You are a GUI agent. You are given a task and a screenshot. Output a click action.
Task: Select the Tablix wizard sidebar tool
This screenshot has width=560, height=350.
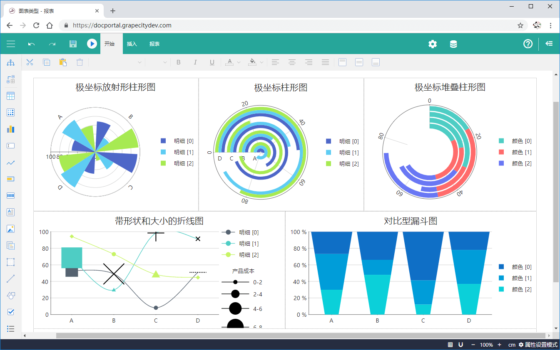pyautogui.click(x=11, y=79)
